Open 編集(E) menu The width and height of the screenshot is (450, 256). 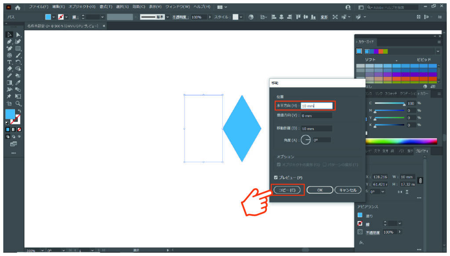coord(58,7)
